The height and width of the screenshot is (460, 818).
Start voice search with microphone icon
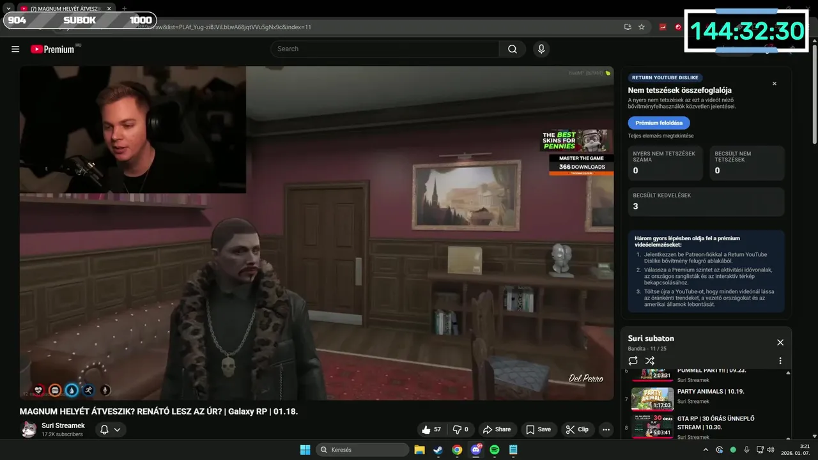pyautogui.click(x=541, y=49)
